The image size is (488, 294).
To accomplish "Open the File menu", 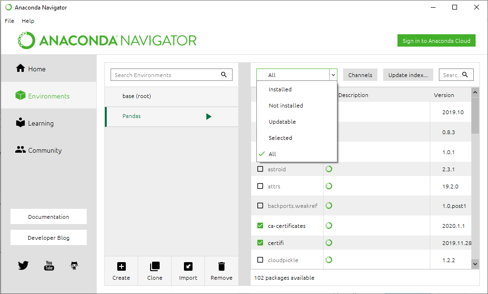I will coord(10,21).
